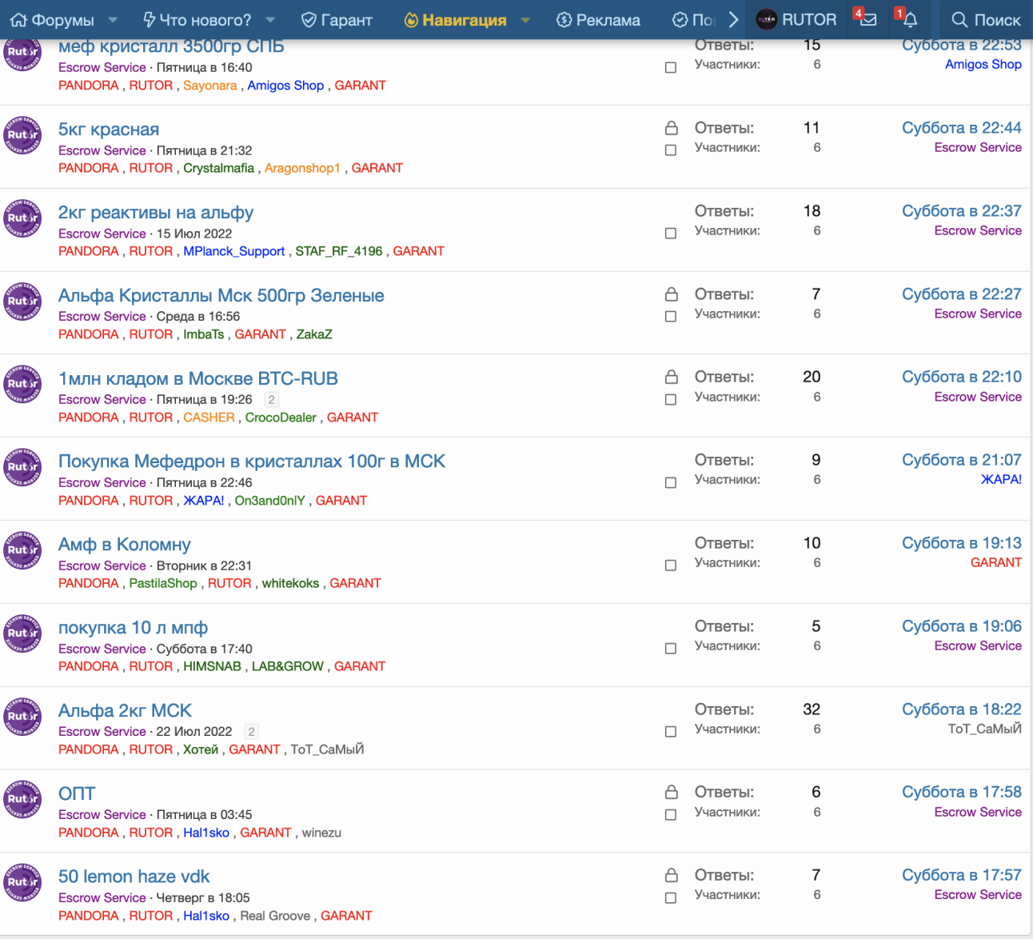The width and height of the screenshot is (1033, 939).
Task: Select checkbox for 'Покупка Мефедрон' thread
Action: tap(671, 483)
